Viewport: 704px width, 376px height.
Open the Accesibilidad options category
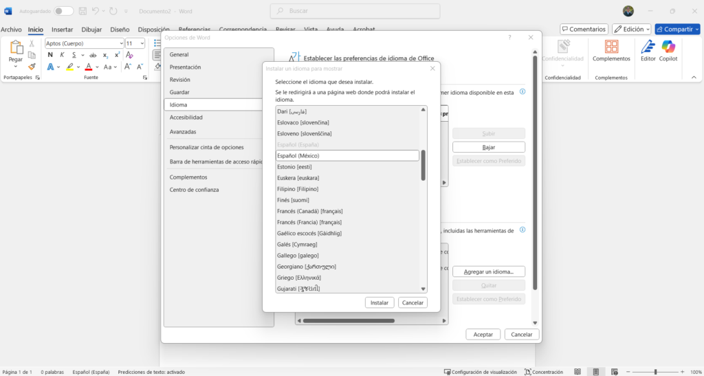point(186,118)
